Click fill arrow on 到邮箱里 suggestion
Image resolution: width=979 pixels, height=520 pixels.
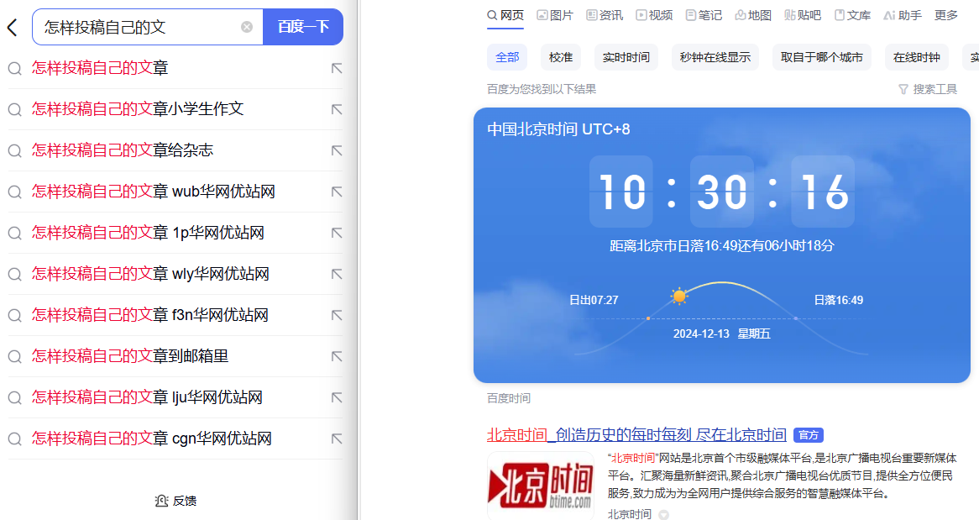click(337, 357)
